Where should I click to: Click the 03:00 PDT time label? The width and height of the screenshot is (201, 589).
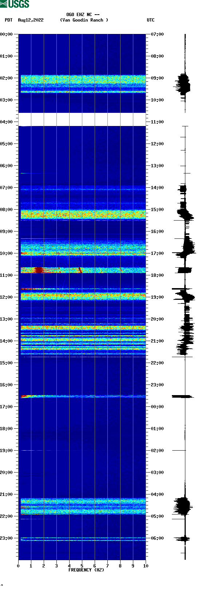(x=7, y=100)
